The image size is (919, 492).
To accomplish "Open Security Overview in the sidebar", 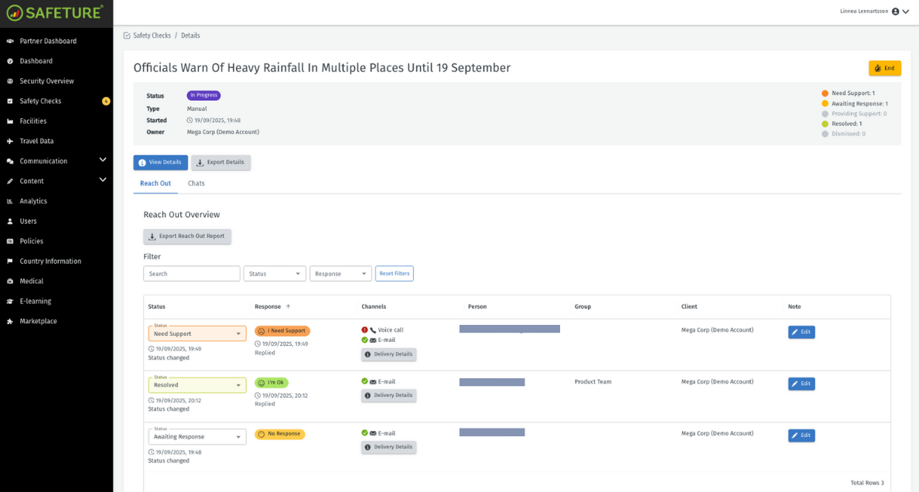I will click(9, 80).
